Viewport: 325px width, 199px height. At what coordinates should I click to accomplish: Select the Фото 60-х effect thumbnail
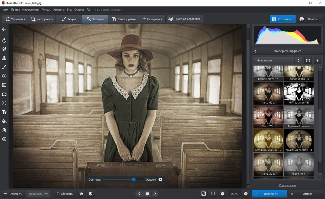pyautogui.click(x=268, y=93)
